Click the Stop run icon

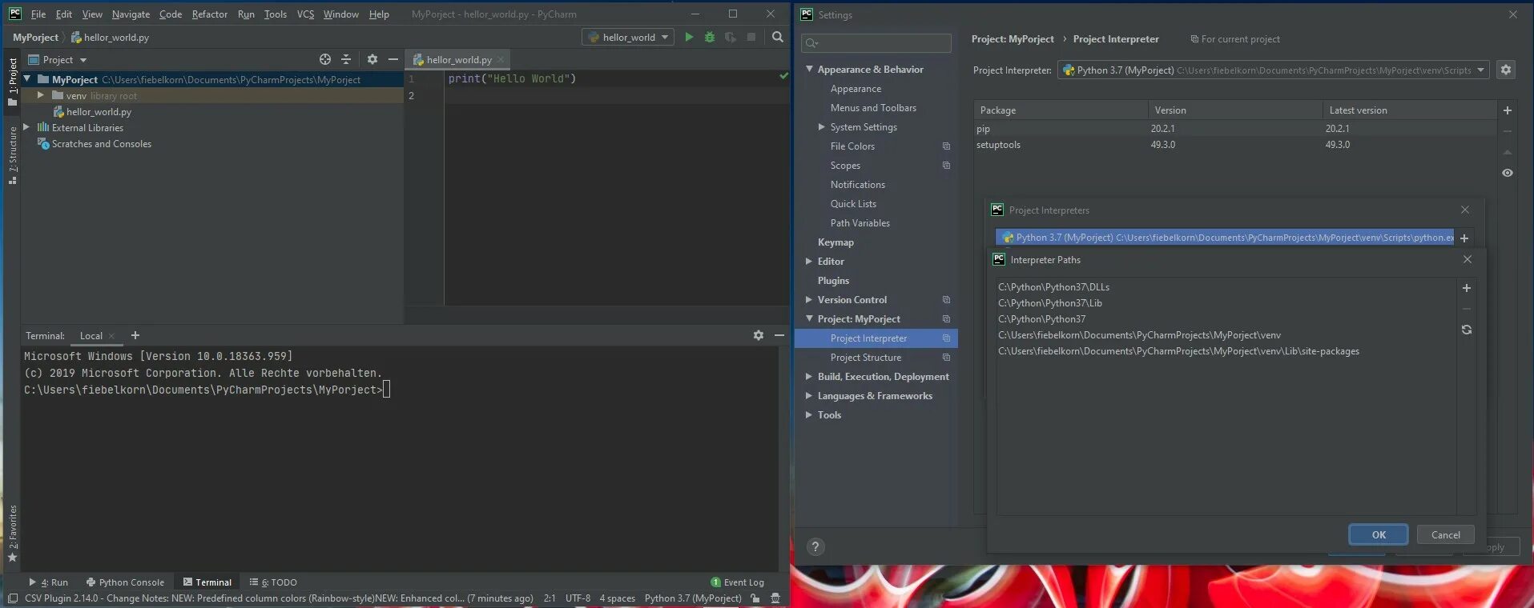point(751,37)
